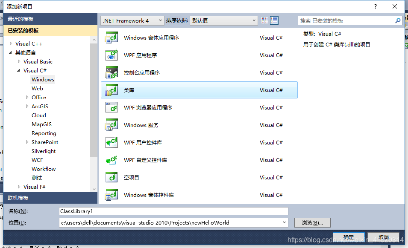Select Web category in tree
The width and height of the screenshot is (408, 248).
[37, 89]
